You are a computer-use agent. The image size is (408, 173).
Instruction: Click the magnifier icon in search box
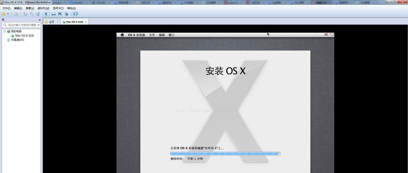tap(5, 25)
